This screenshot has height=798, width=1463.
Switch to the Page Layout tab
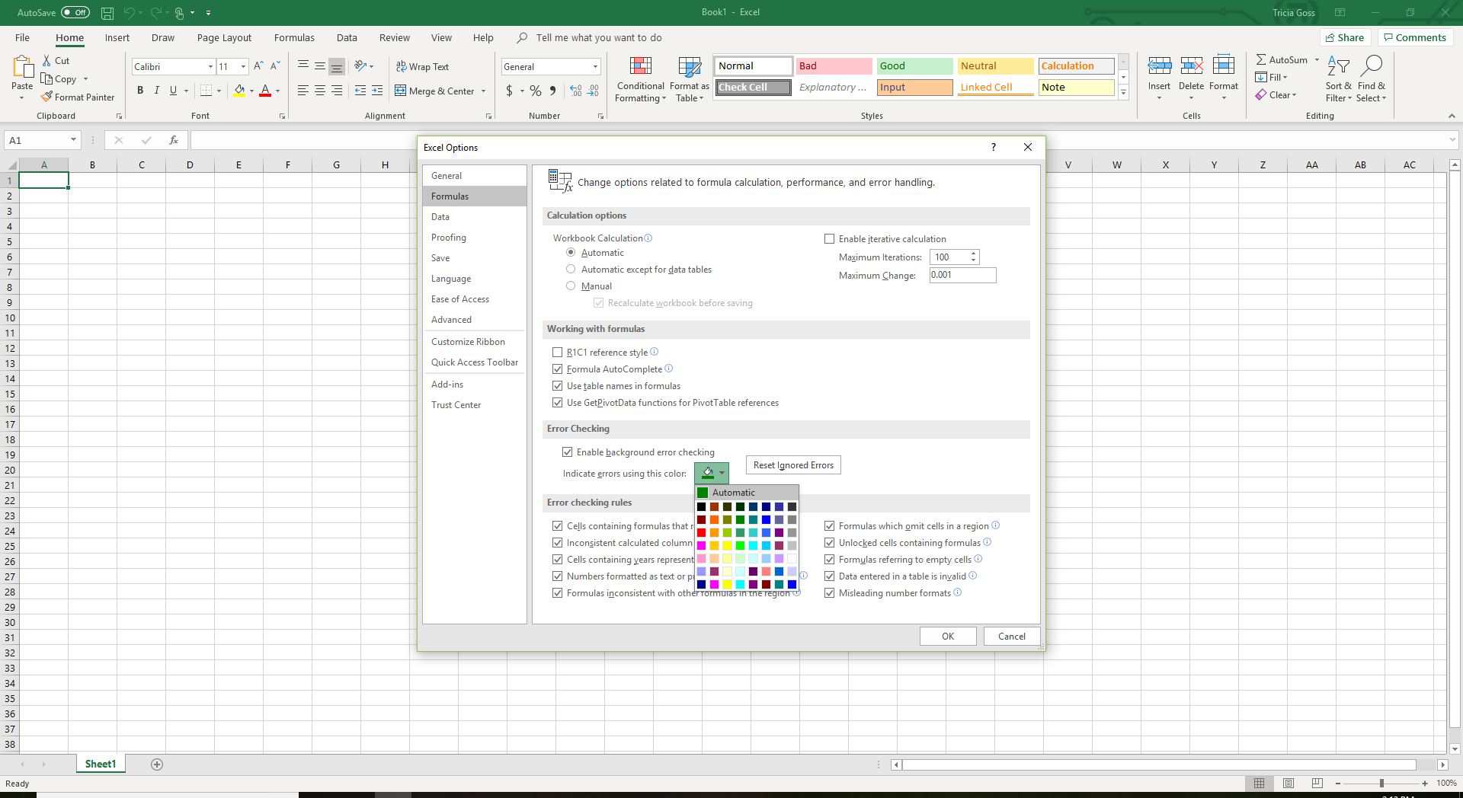click(224, 37)
